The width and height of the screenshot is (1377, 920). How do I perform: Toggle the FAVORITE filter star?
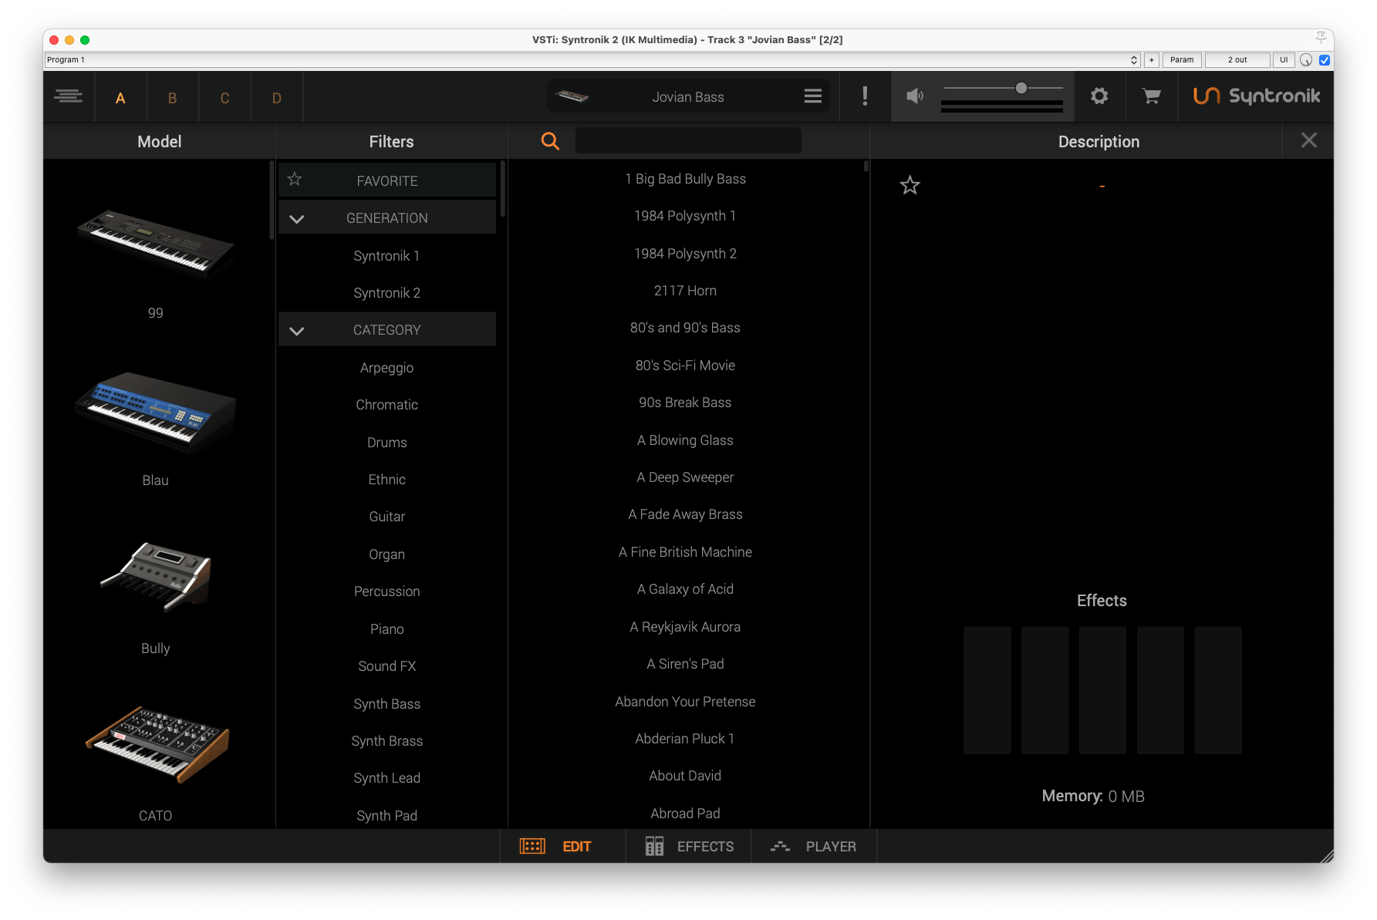(x=295, y=180)
